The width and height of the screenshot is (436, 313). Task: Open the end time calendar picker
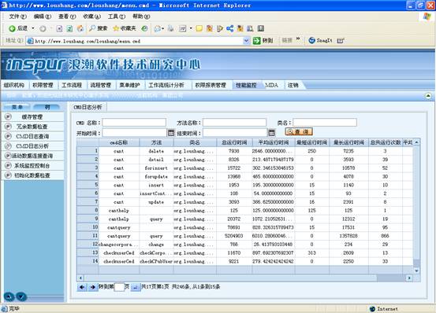(271, 133)
